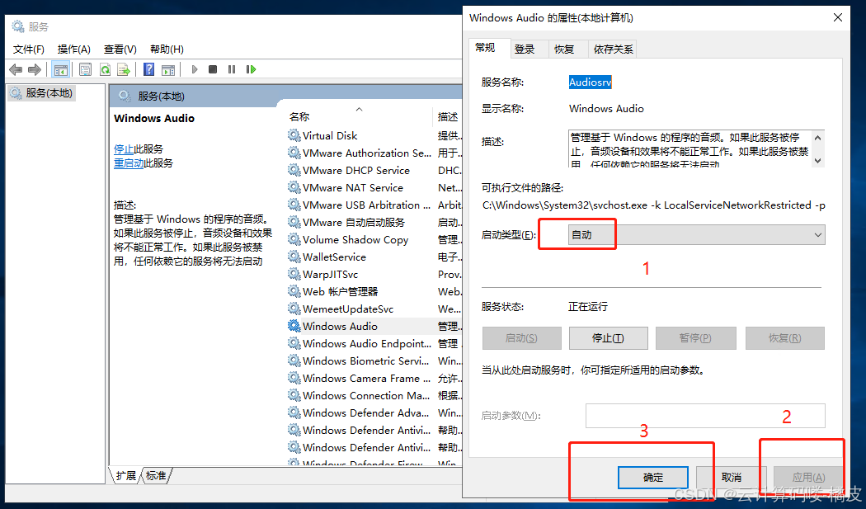The width and height of the screenshot is (866, 509).
Task: Click gear icon beside Windows Connection Manager service
Action: 294,395
